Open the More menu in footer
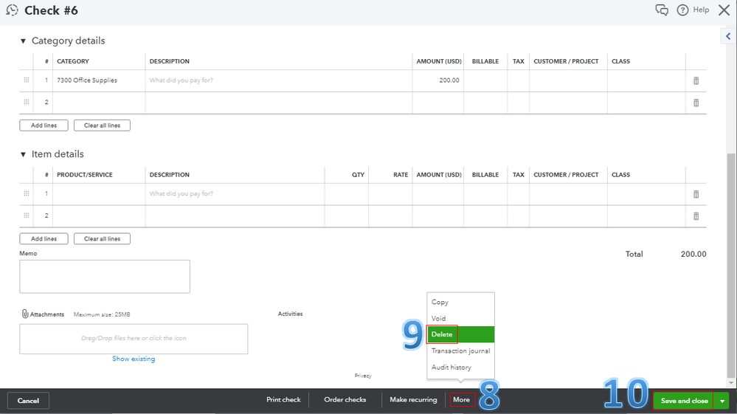Image resolution: width=737 pixels, height=414 pixels. [x=462, y=399]
